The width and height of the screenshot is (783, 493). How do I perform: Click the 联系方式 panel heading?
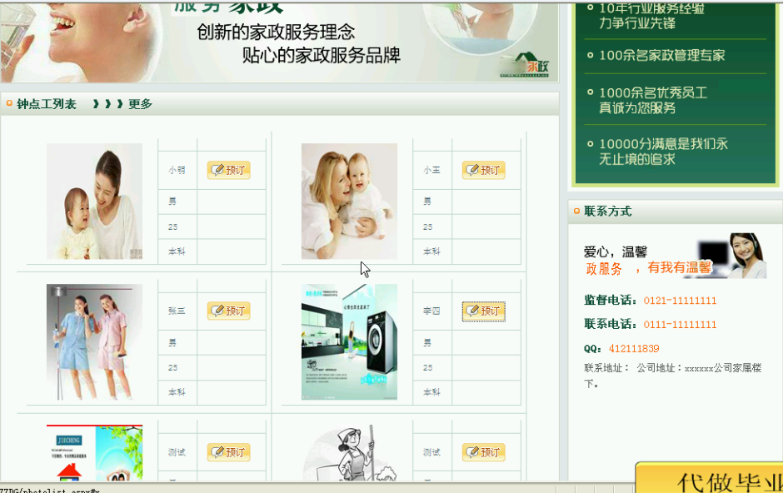point(608,211)
